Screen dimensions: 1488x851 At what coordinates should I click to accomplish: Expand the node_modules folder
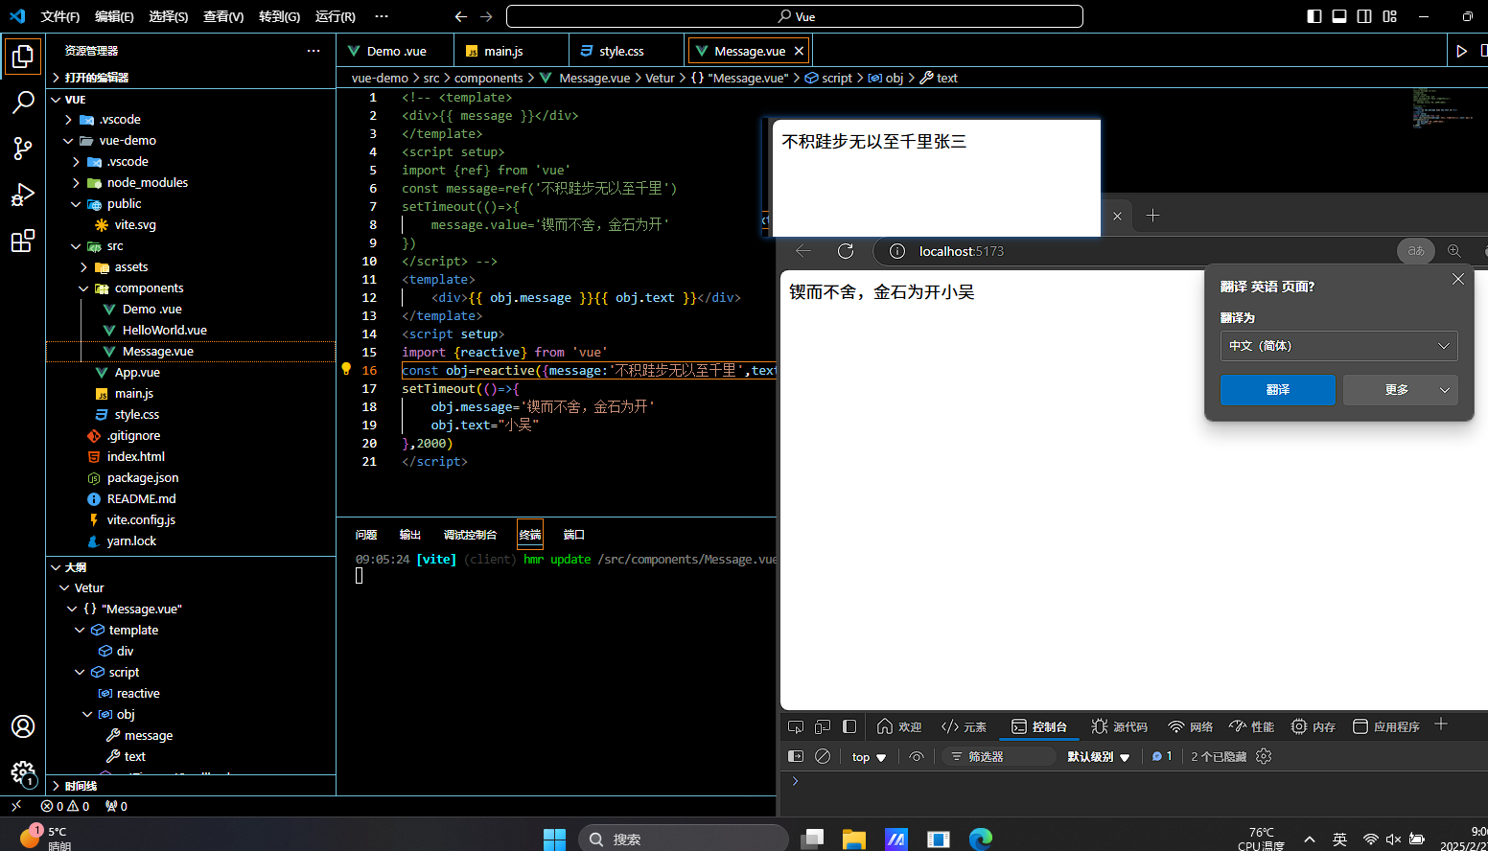point(191,182)
